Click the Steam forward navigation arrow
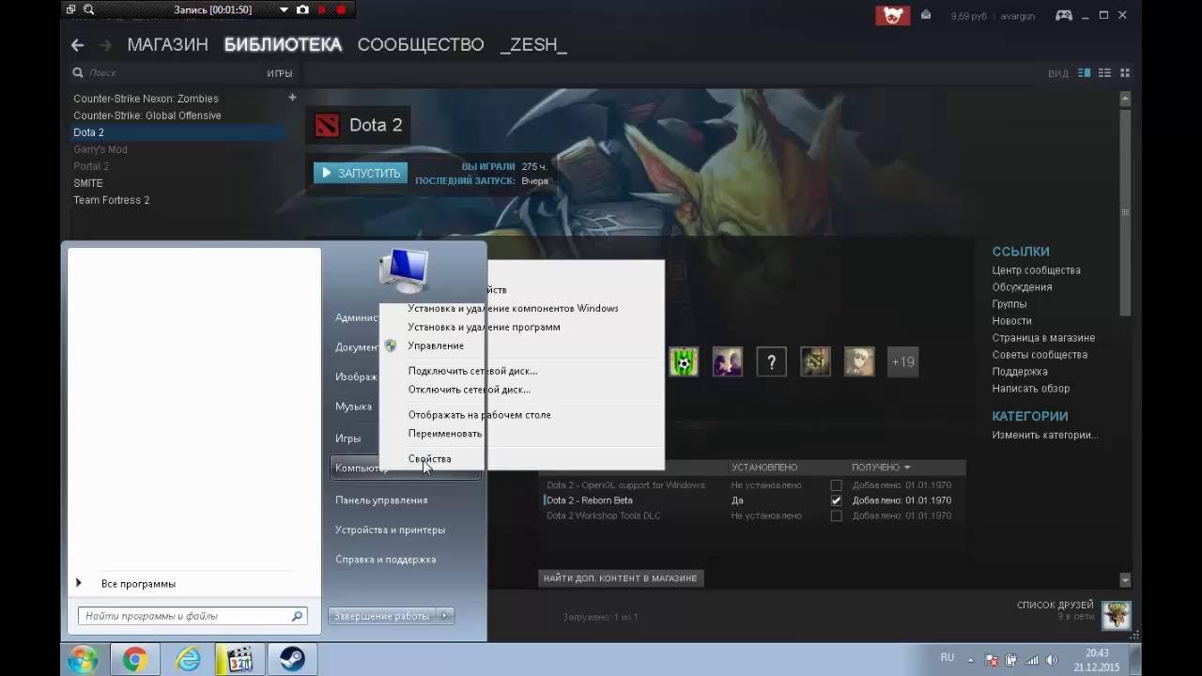The image size is (1202, 676). click(105, 45)
